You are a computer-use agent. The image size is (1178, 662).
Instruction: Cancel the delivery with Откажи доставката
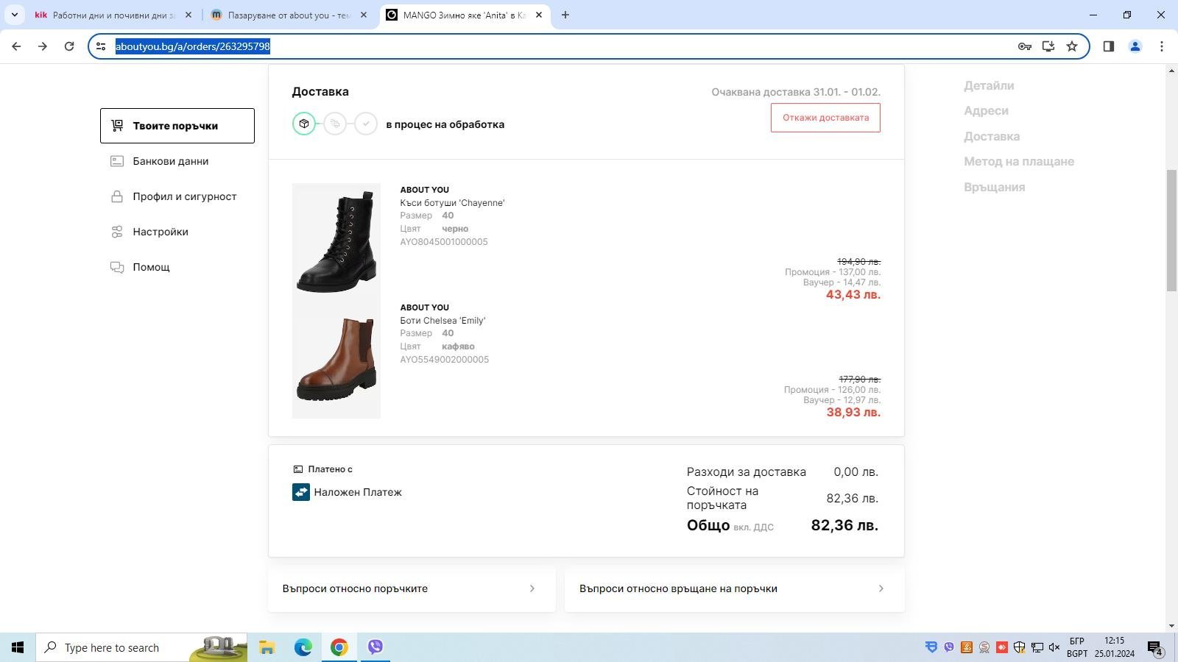pyautogui.click(x=825, y=118)
